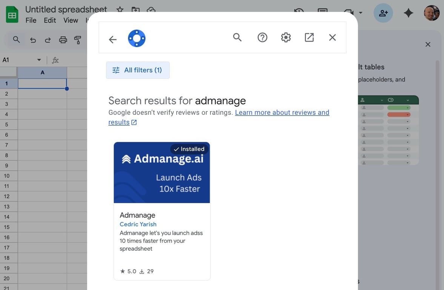Open version history clock icon
The height and width of the screenshot is (290, 444).
click(299, 11)
